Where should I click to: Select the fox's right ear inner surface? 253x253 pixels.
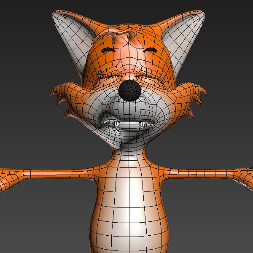pyautogui.click(x=183, y=43)
